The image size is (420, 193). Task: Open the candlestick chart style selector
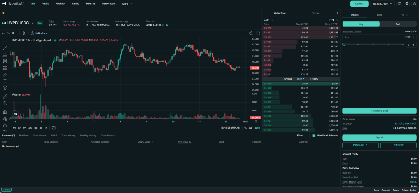pos(24,33)
